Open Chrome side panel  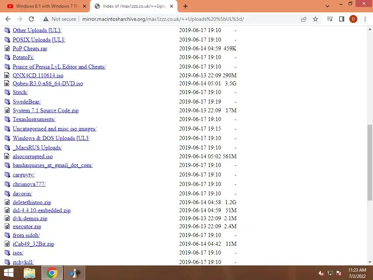coord(342,19)
